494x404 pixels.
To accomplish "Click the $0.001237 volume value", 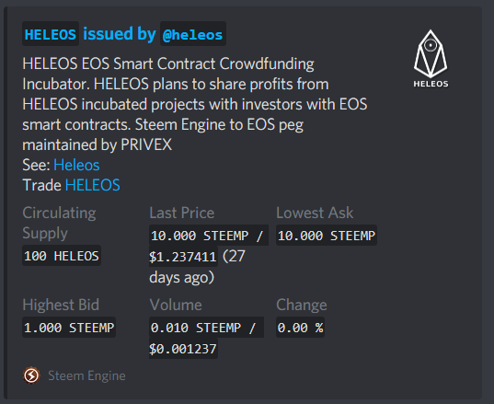I will click(183, 349).
